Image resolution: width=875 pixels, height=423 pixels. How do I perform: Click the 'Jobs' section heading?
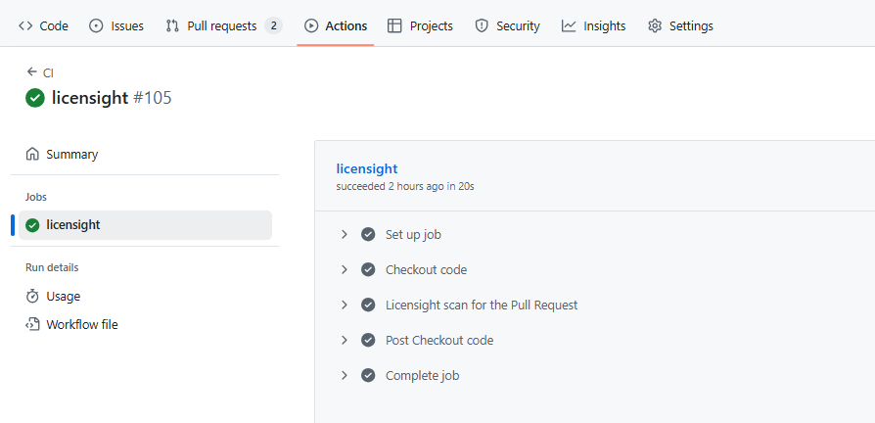click(36, 197)
